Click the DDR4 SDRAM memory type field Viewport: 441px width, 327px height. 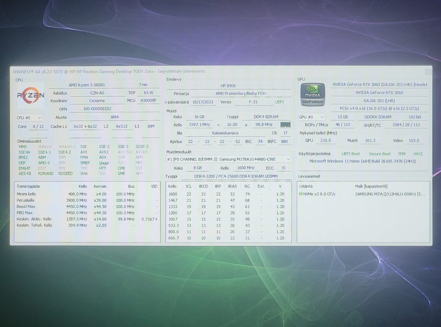tap(266, 117)
